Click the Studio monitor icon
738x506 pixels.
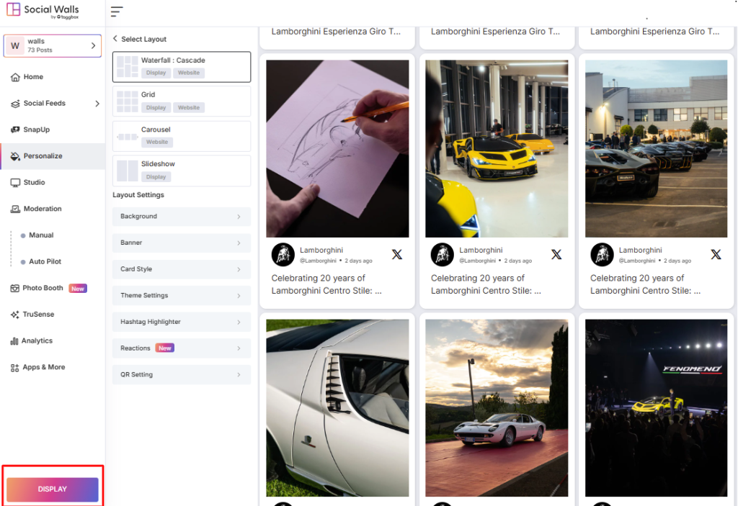(15, 183)
